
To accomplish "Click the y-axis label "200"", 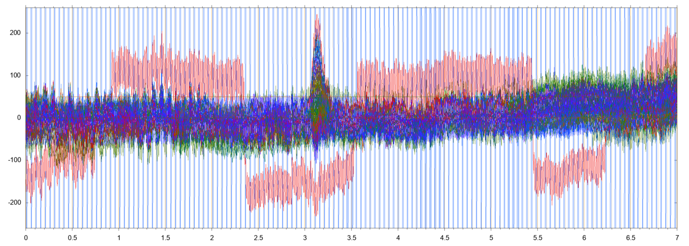I will (16, 33).
